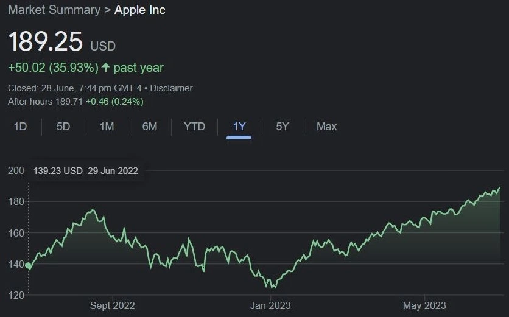Select the YTD tab

pyautogui.click(x=195, y=127)
